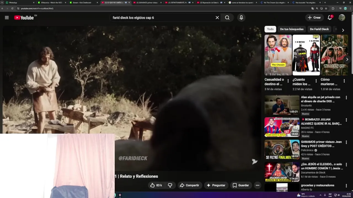Go to Pelicómico channel
353x198 pixels.
click(x=307, y=150)
